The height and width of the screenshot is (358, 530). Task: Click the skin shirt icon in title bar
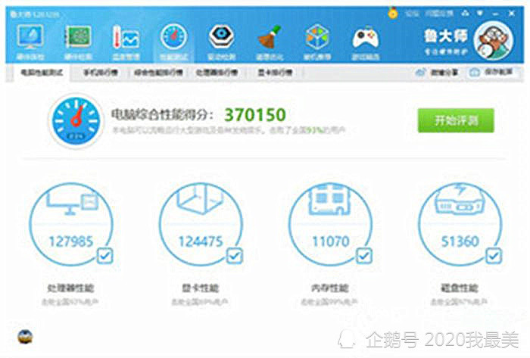466,13
